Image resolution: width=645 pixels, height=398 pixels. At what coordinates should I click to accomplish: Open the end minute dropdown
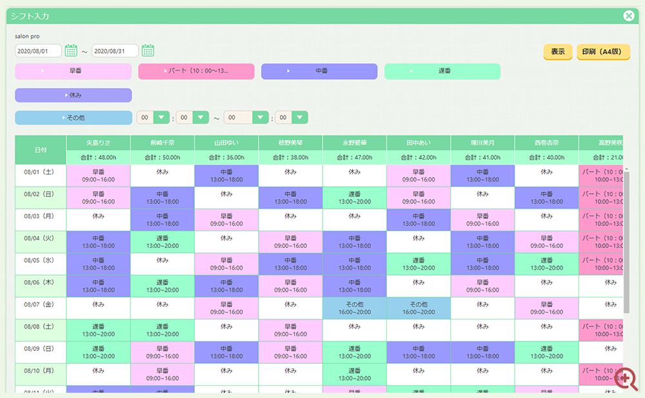tap(300, 117)
